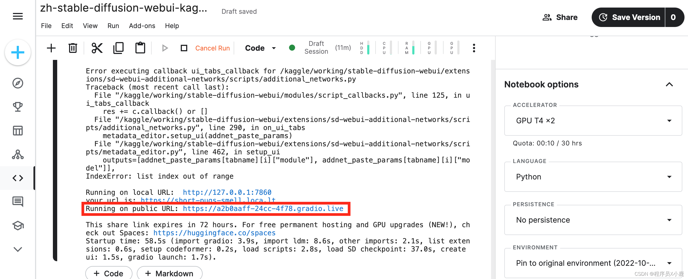Collapse the Notebook options section
The image size is (688, 279).
pyautogui.click(x=669, y=84)
